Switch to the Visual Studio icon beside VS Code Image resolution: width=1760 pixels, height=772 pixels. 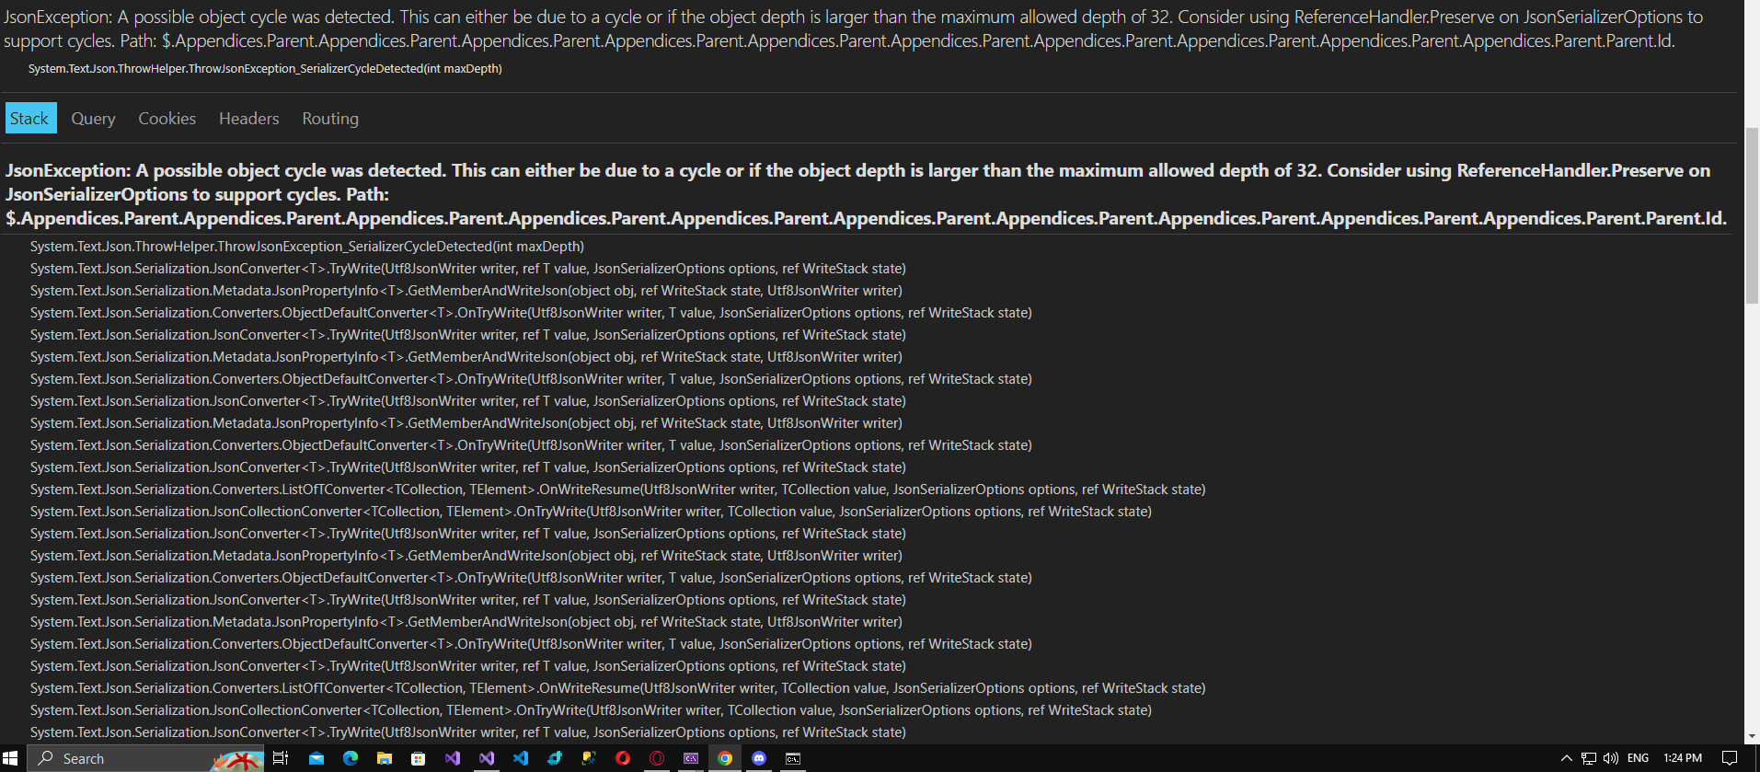click(487, 758)
